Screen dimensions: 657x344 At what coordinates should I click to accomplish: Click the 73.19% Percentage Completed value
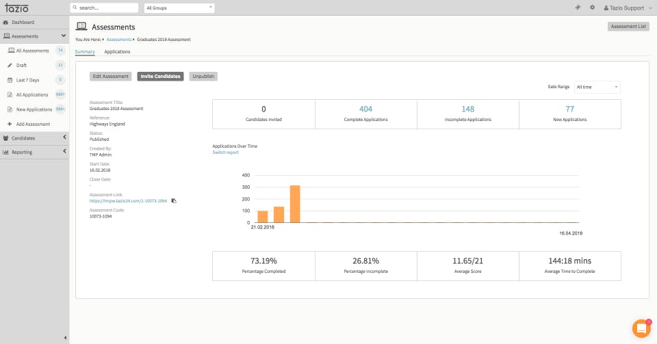[x=263, y=261]
